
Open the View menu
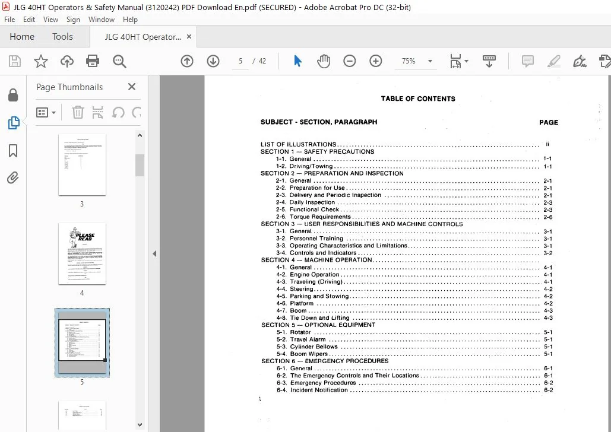pos(50,20)
